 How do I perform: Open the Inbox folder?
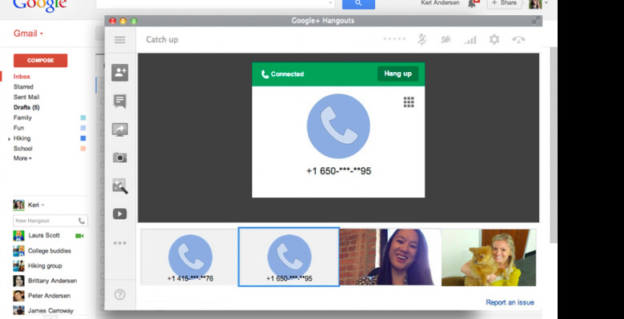click(x=22, y=77)
